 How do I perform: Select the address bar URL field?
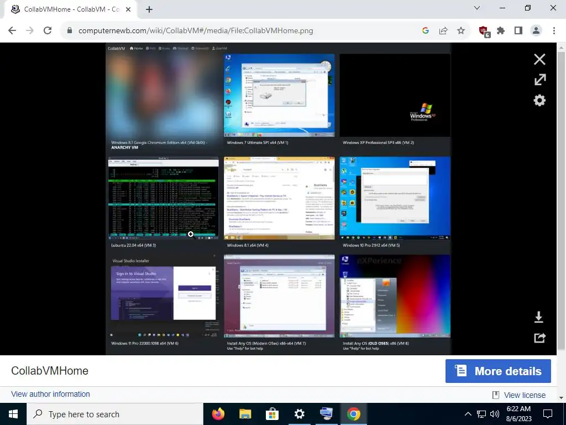[195, 31]
